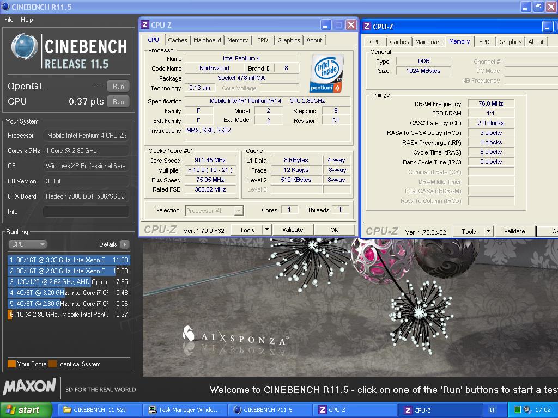Select ranking row 5 Core i7 2.80 GHz
The height and width of the screenshot is (418, 558).
point(69,304)
